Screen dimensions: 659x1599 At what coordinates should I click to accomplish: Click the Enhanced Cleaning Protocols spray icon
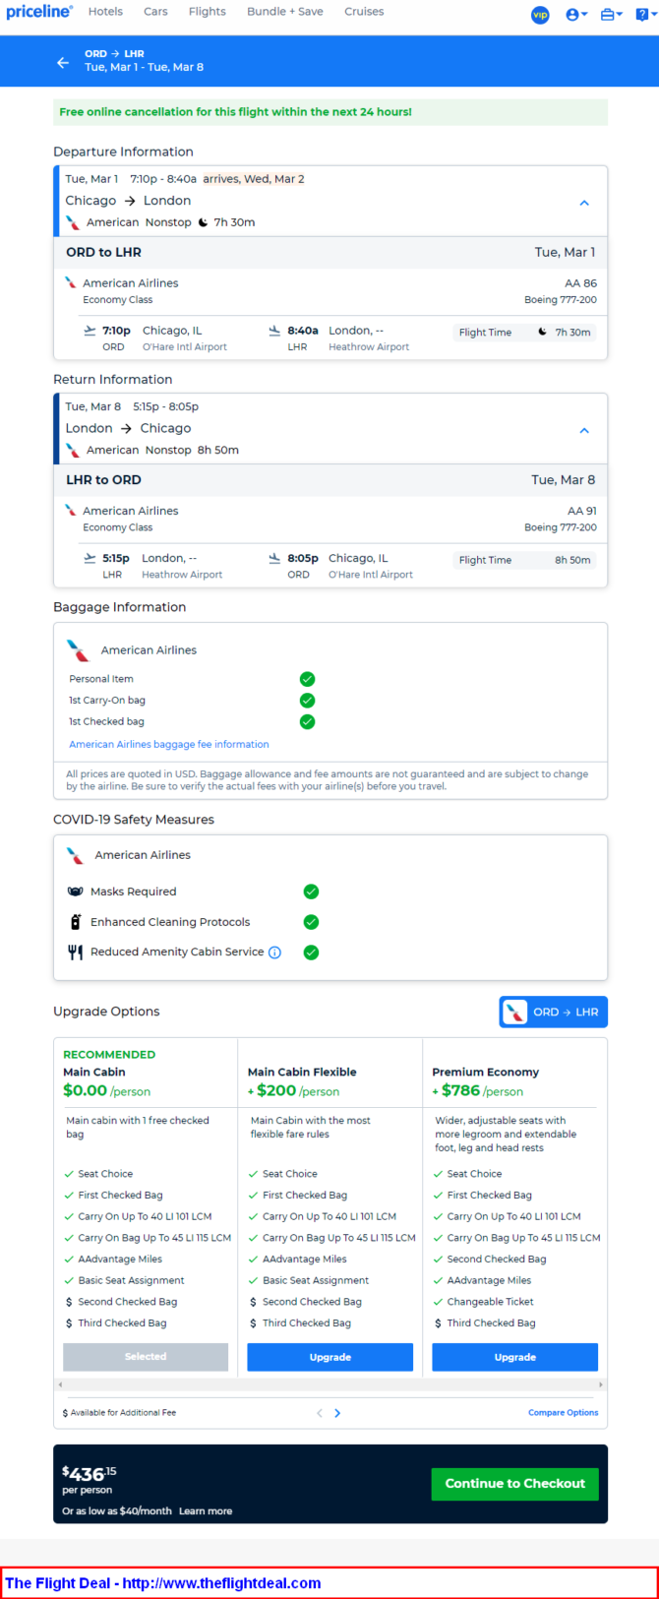tap(75, 922)
